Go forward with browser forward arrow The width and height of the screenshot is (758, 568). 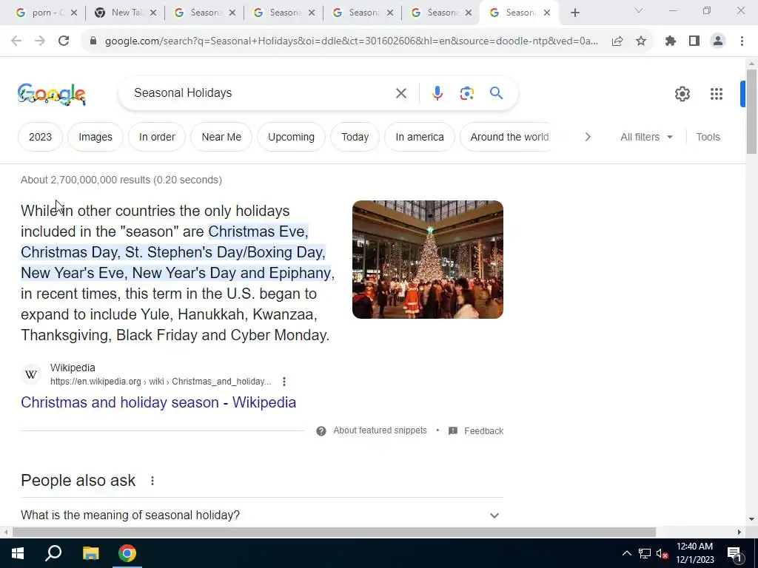(x=40, y=41)
